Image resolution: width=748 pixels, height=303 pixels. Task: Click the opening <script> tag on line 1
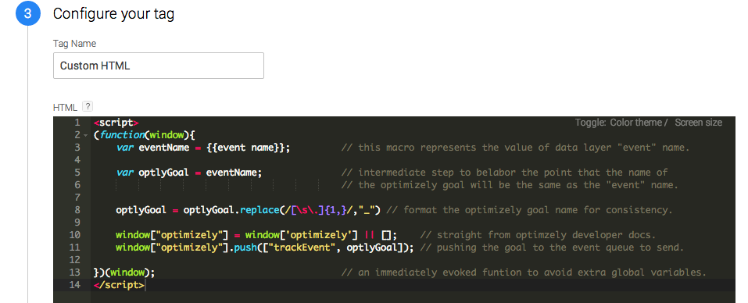click(116, 123)
